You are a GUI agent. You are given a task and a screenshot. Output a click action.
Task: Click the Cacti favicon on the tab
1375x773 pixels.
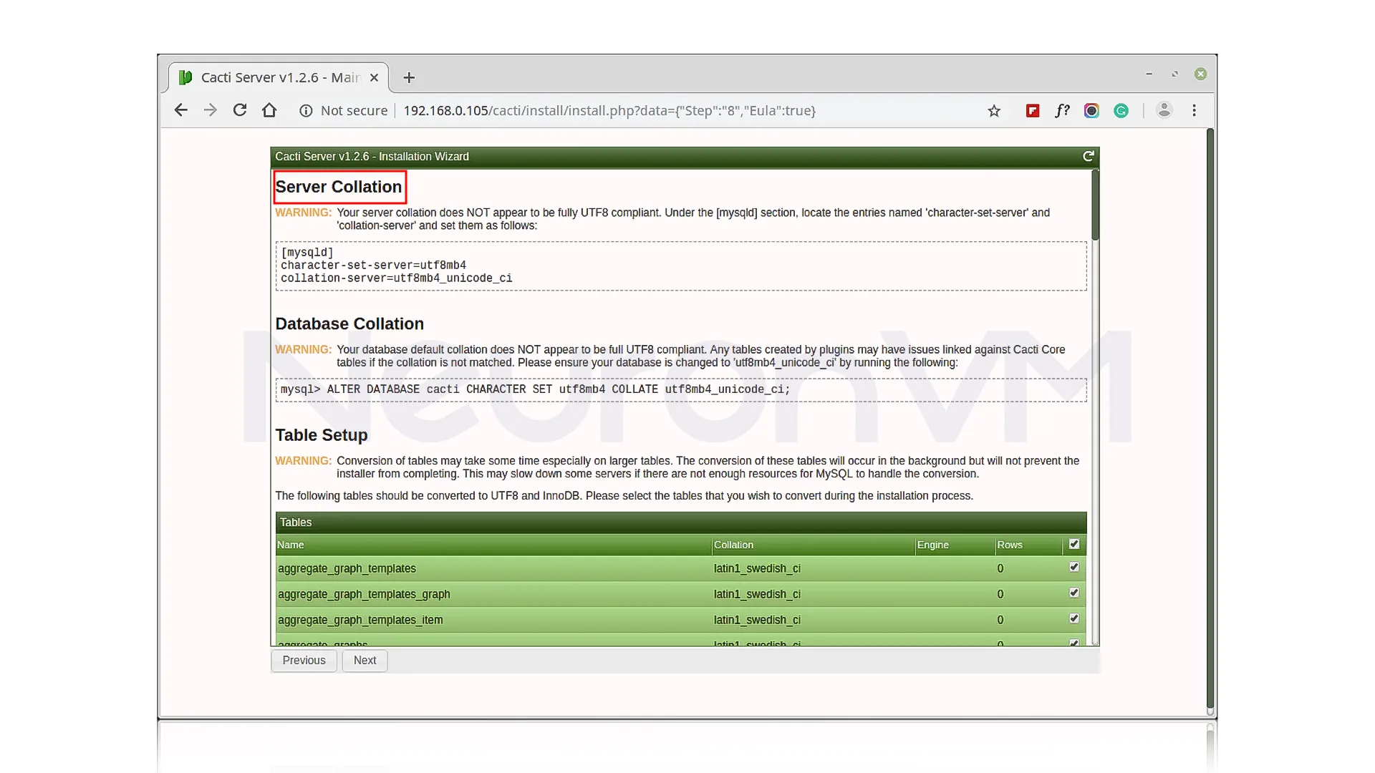(185, 77)
